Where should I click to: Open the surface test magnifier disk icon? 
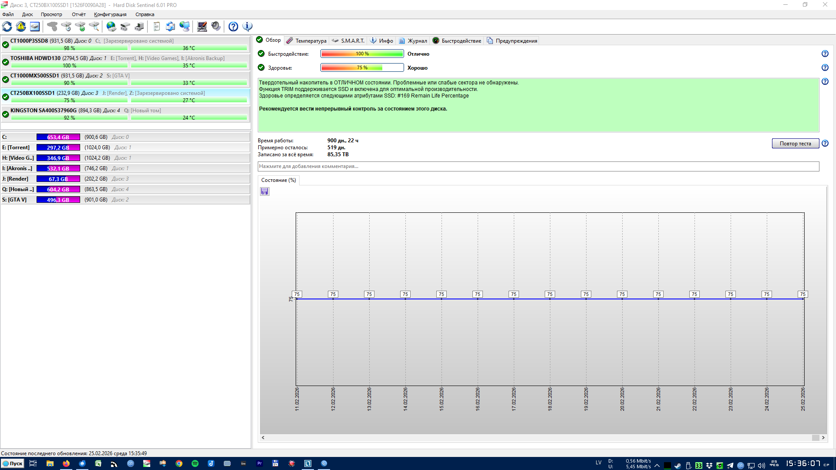[x=94, y=27]
